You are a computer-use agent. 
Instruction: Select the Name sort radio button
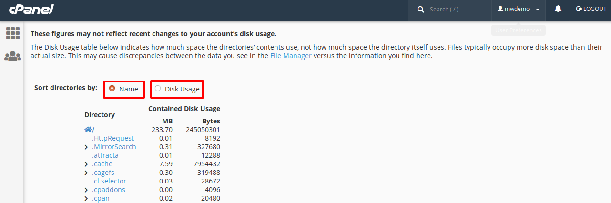[x=112, y=88]
